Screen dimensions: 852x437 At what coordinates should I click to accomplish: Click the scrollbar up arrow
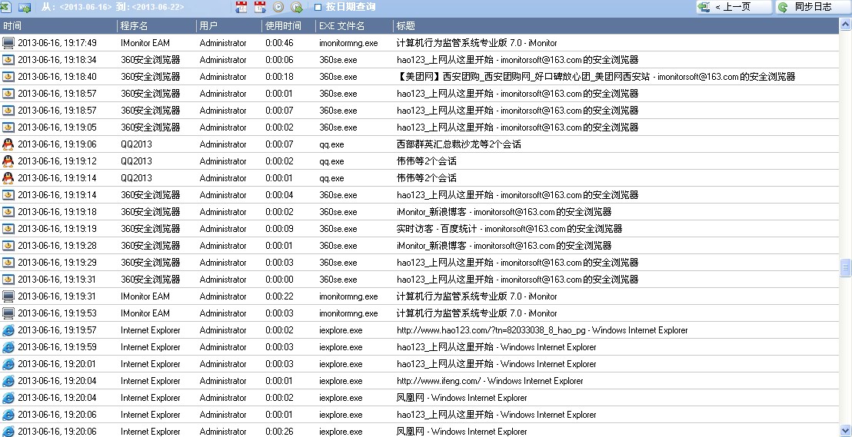pos(845,24)
